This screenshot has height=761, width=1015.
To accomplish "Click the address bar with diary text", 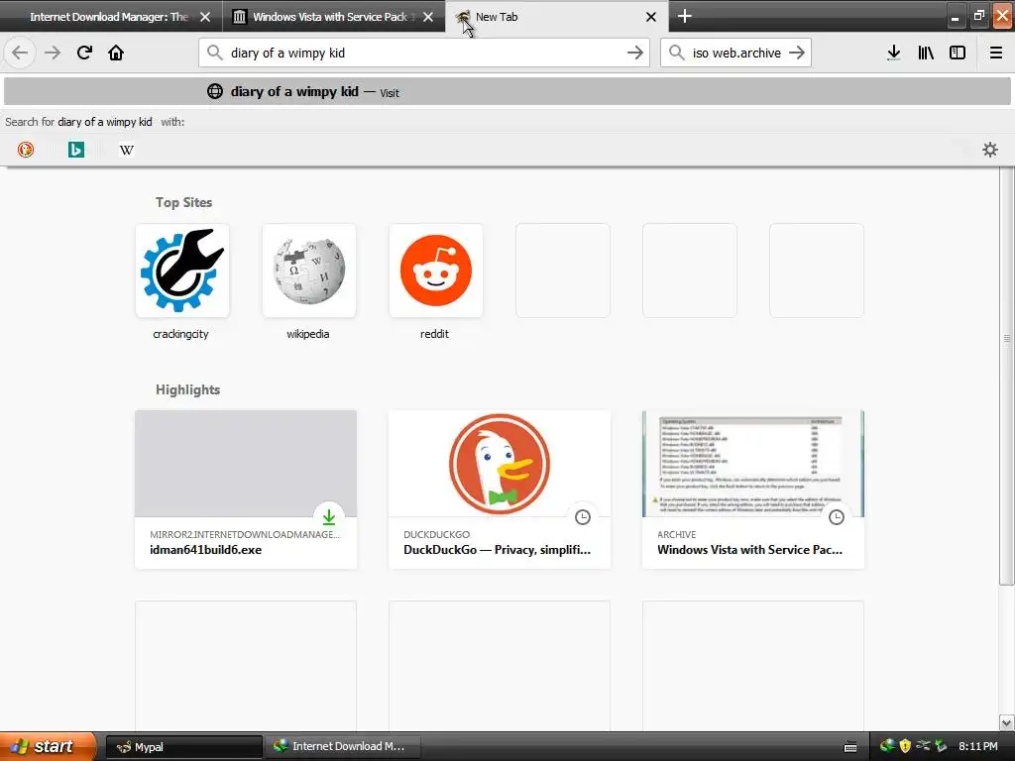I will pyautogui.click(x=424, y=53).
